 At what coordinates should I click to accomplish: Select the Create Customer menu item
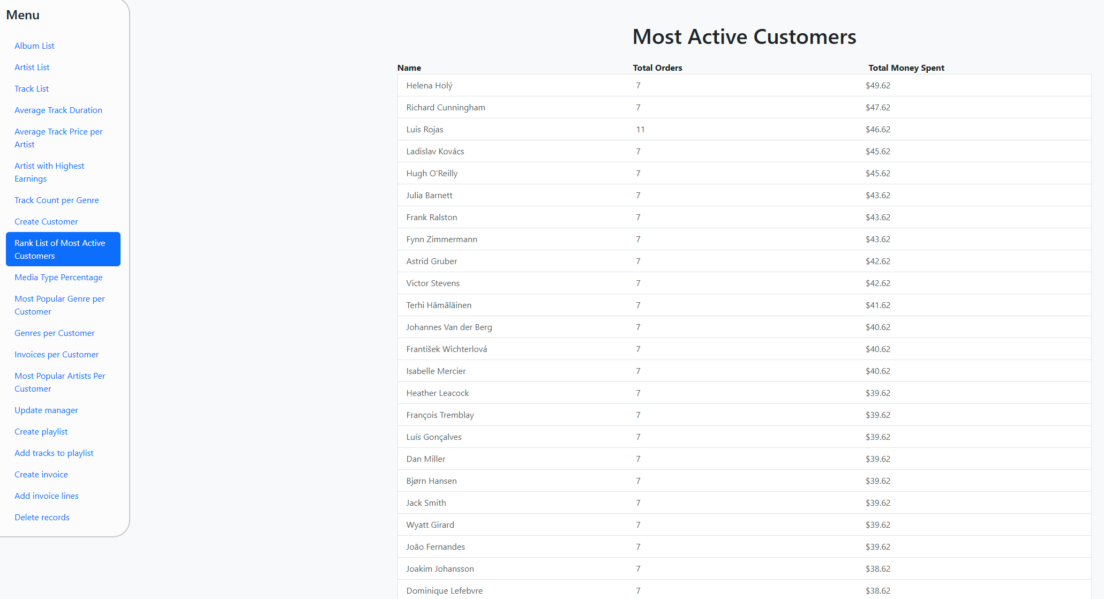point(46,222)
